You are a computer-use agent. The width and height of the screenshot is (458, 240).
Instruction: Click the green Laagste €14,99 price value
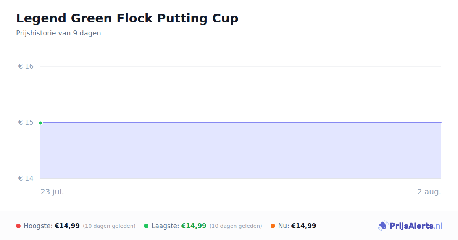click(x=194, y=226)
